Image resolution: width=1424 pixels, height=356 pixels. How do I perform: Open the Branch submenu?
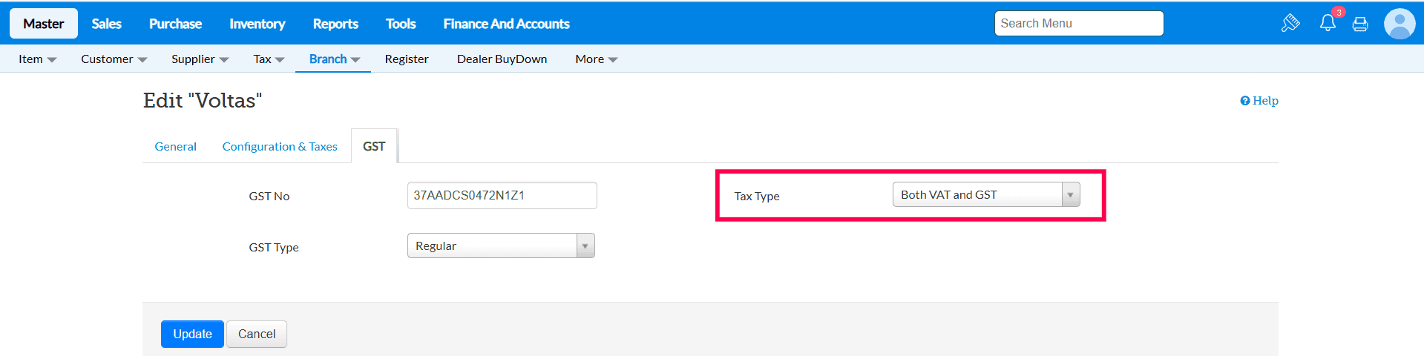click(334, 59)
